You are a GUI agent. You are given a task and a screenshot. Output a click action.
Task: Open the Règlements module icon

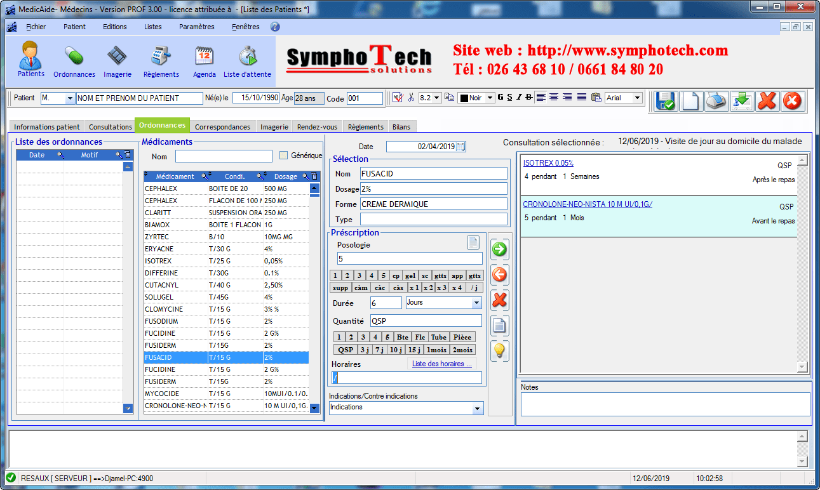[x=161, y=61]
